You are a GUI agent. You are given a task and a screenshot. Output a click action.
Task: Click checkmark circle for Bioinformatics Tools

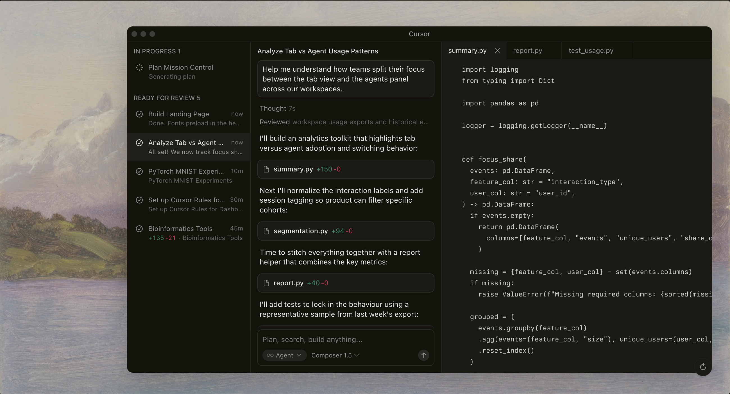[x=139, y=228]
